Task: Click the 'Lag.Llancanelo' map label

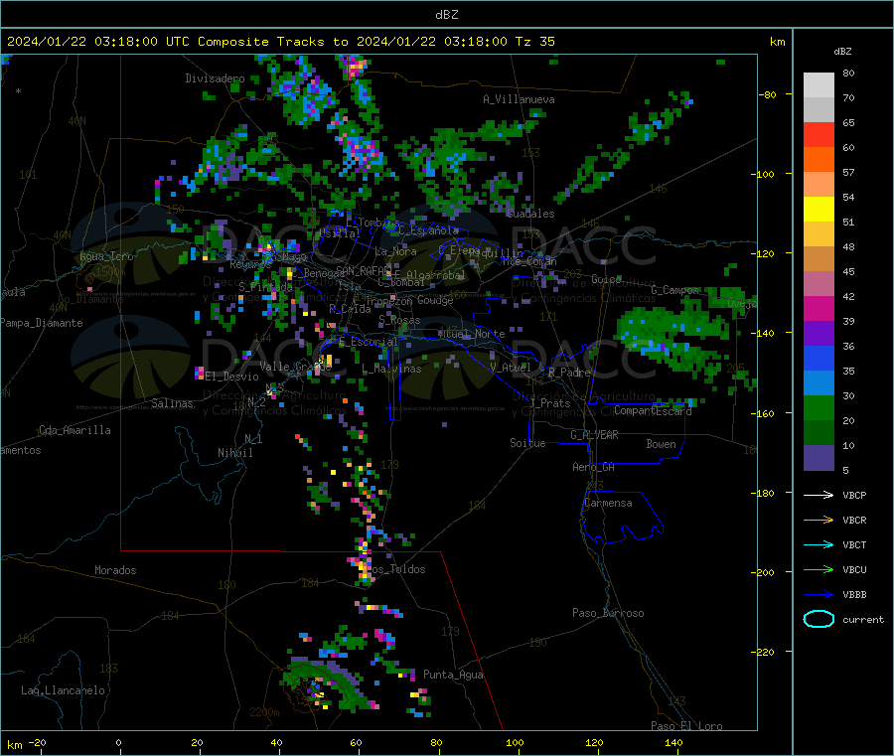Action: [x=63, y=690]
